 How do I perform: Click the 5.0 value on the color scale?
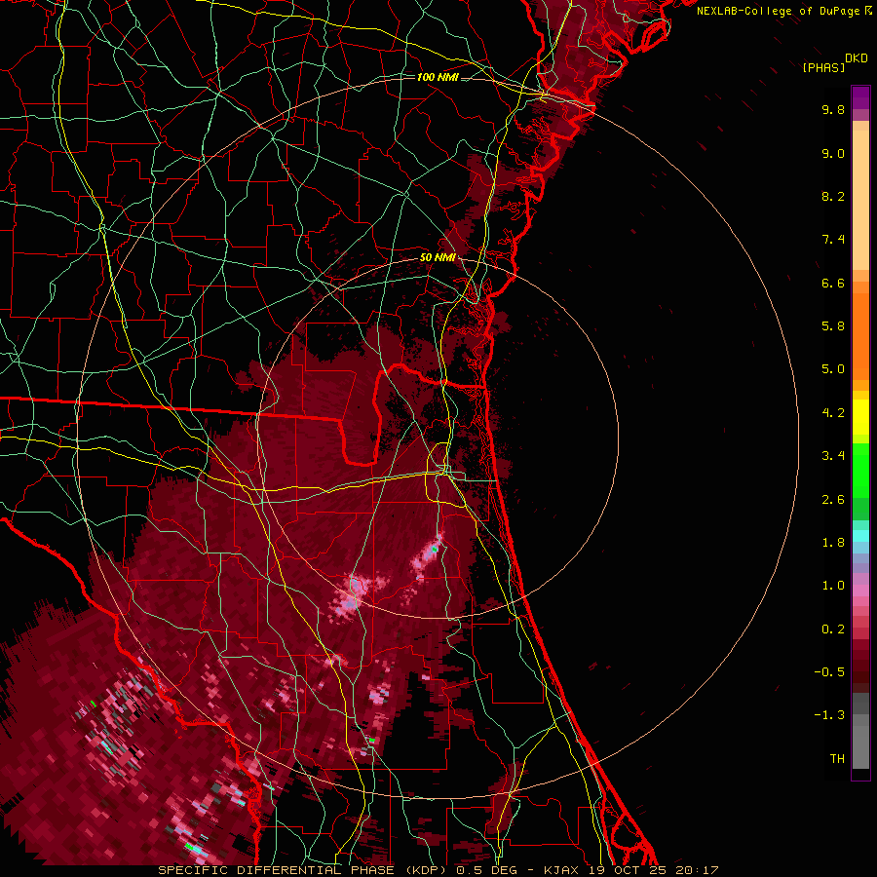click(833, 369)
